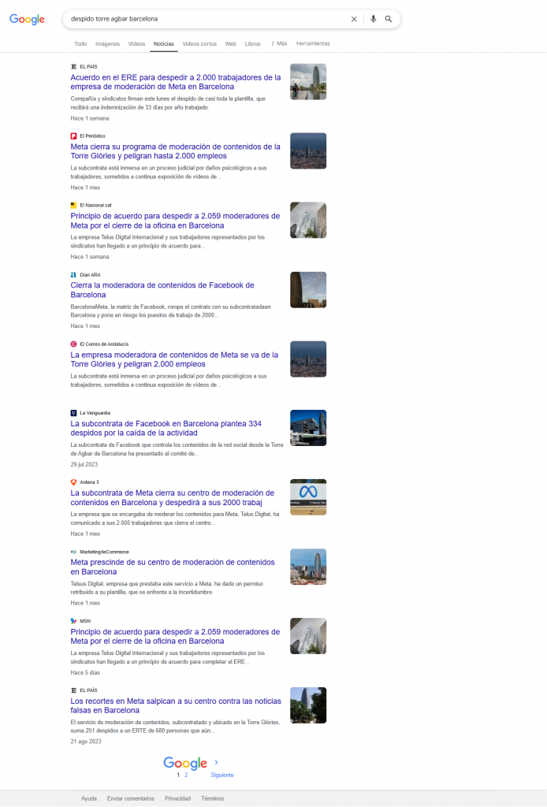The width and height of the screenshot is (547, 807).
Task: Expand the Más menu
Action: click(x=279, y=44)
